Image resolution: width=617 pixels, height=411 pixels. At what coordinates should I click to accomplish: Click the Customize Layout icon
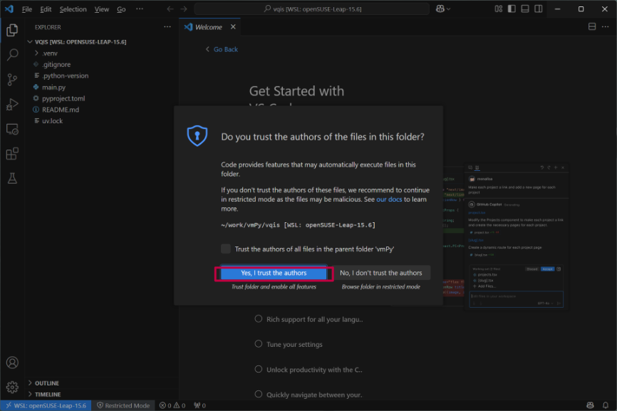[x=499, y=9]
